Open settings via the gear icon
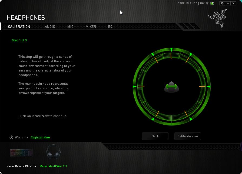The height and width of the screenshot is (174, 242). point(222,3)
